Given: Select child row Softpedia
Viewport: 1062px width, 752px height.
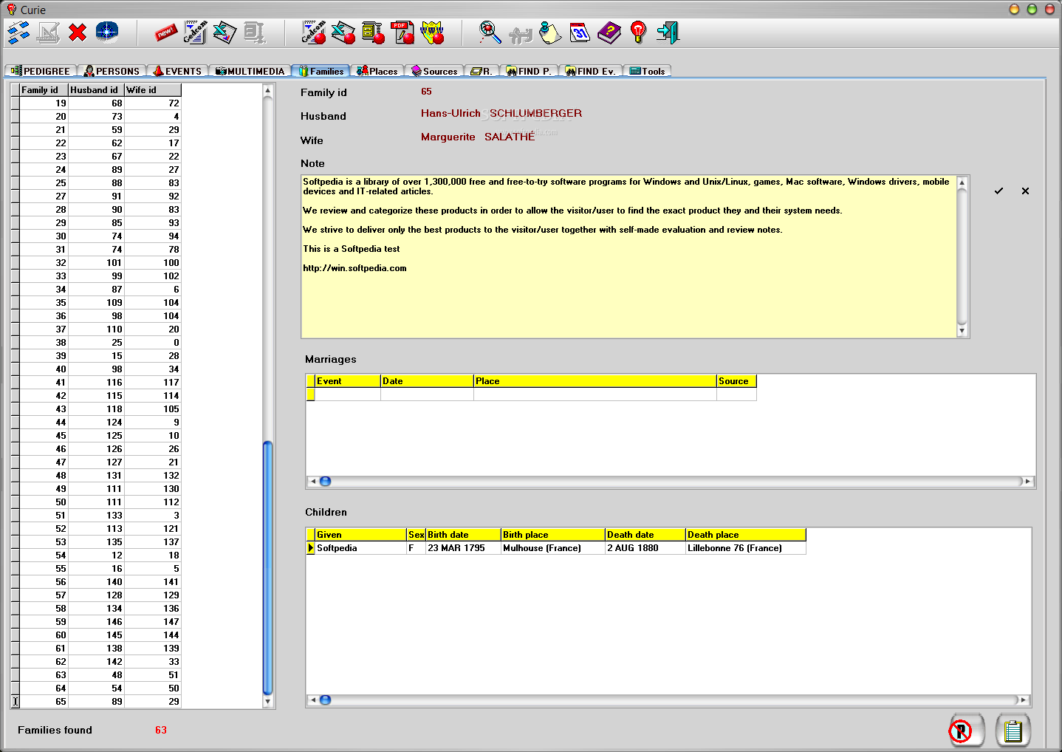Looking at the screenshot, I should 556,548.
